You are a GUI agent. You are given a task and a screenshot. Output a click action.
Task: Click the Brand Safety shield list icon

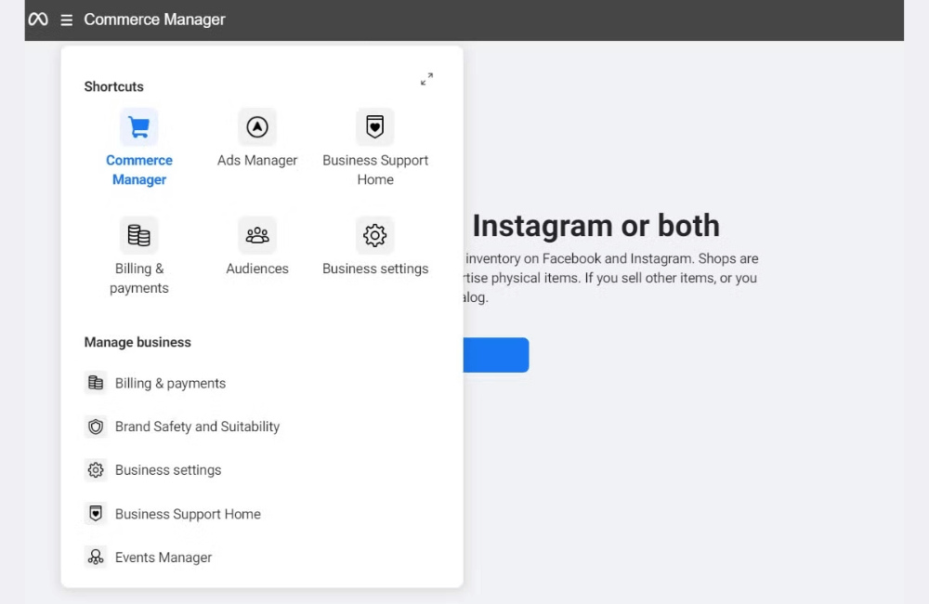coord(96,427)
